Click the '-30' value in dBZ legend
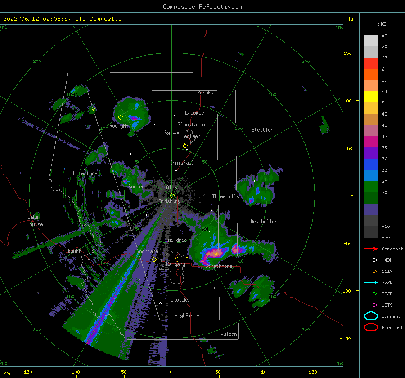The height and width of the screenshot is (378, 405). pos(386,237)
